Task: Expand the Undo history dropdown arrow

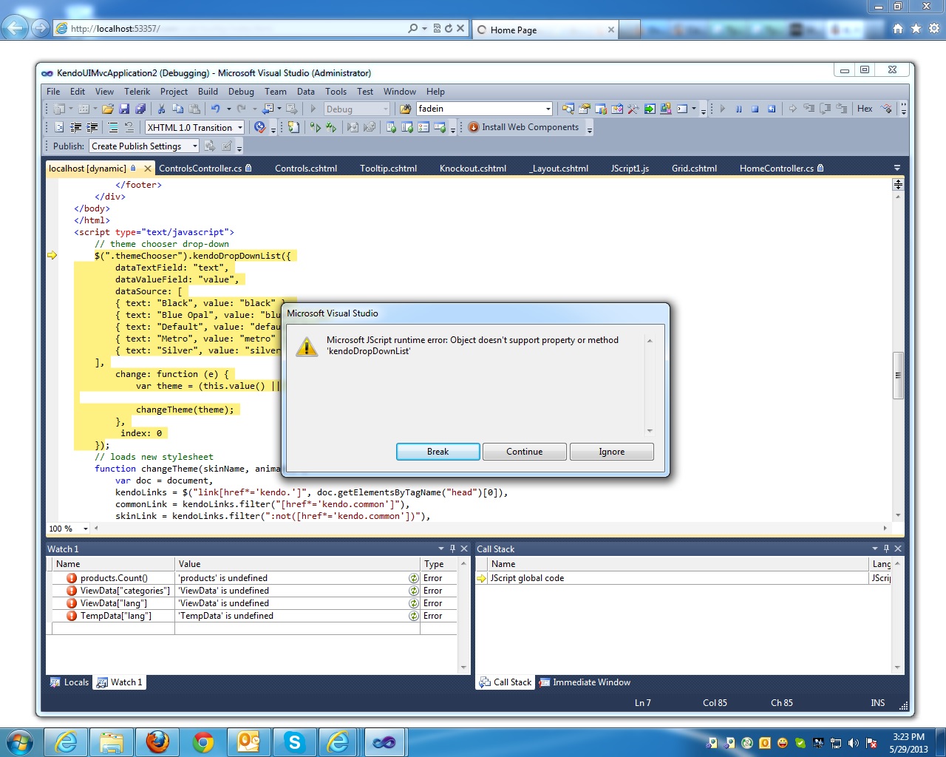Action: click(x=228, y=109)
